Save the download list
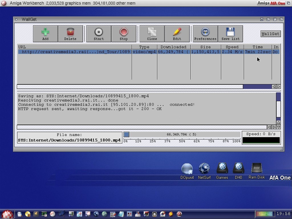292x219 pixels. tap(230, 34)
